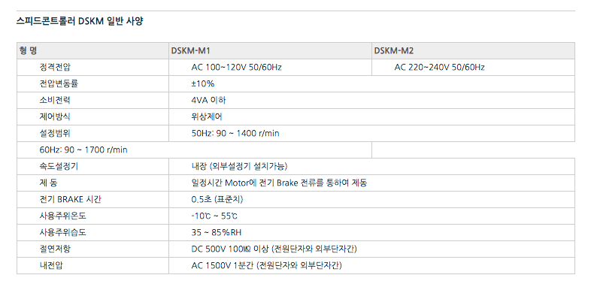Click the 위상제어 value cell
Viewport: 591px width, 290px height.
click(371, 116)
